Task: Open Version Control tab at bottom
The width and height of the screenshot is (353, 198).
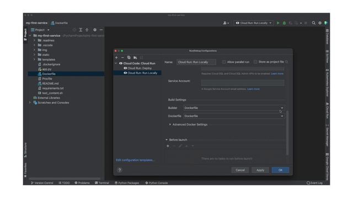Action: coord(42,183)
